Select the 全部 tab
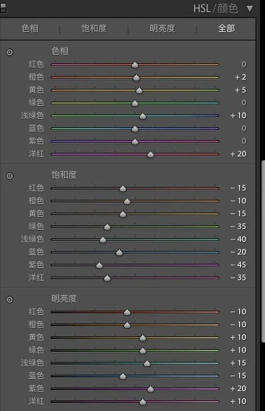Screen dimensions: 265x411 227,28
